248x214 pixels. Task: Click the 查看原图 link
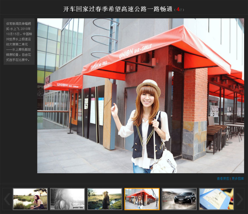(223, 178)
